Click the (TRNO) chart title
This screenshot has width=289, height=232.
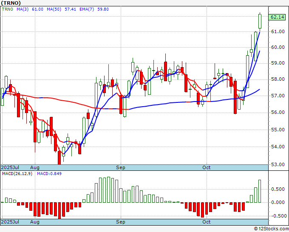(x=11, y=3)
